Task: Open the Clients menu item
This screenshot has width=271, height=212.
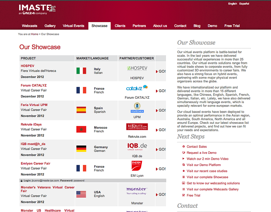Action: click(x=120, y=26)
